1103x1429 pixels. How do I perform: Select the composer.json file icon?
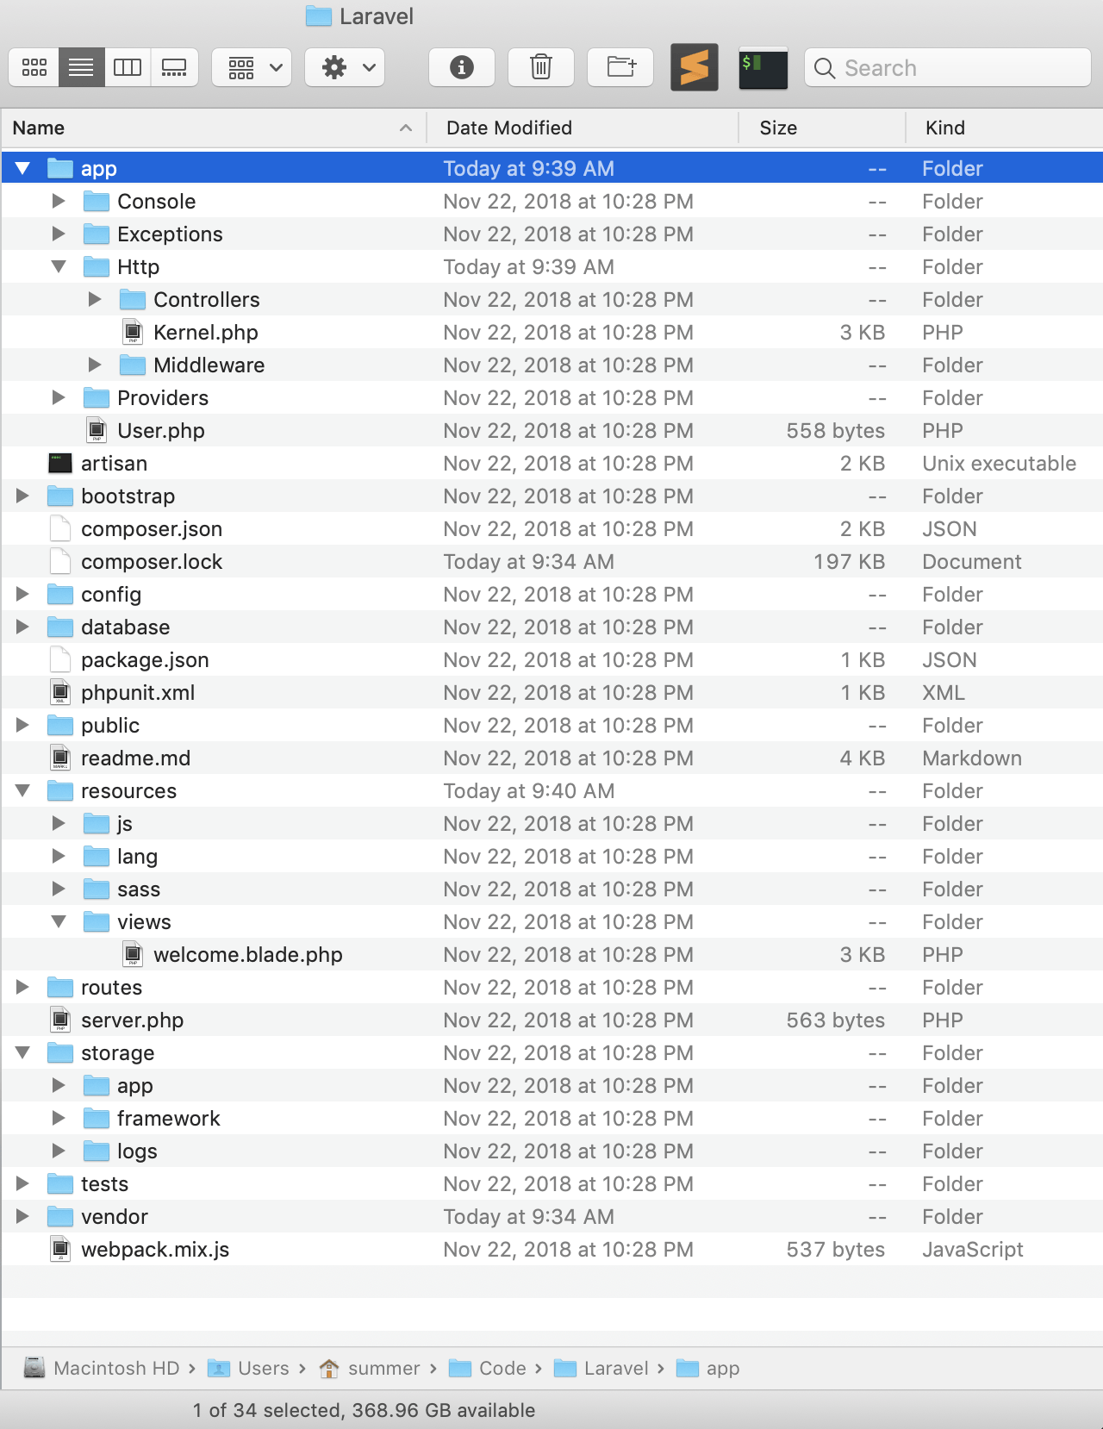[60, 528]
